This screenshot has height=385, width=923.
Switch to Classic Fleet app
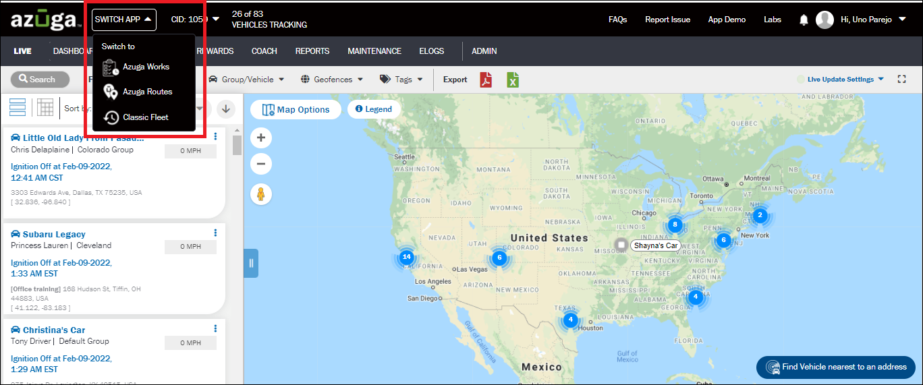136,117
